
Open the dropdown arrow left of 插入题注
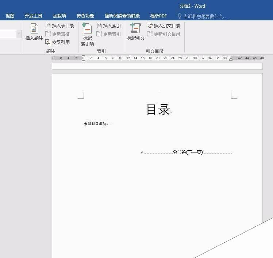(x=19, y=34)
